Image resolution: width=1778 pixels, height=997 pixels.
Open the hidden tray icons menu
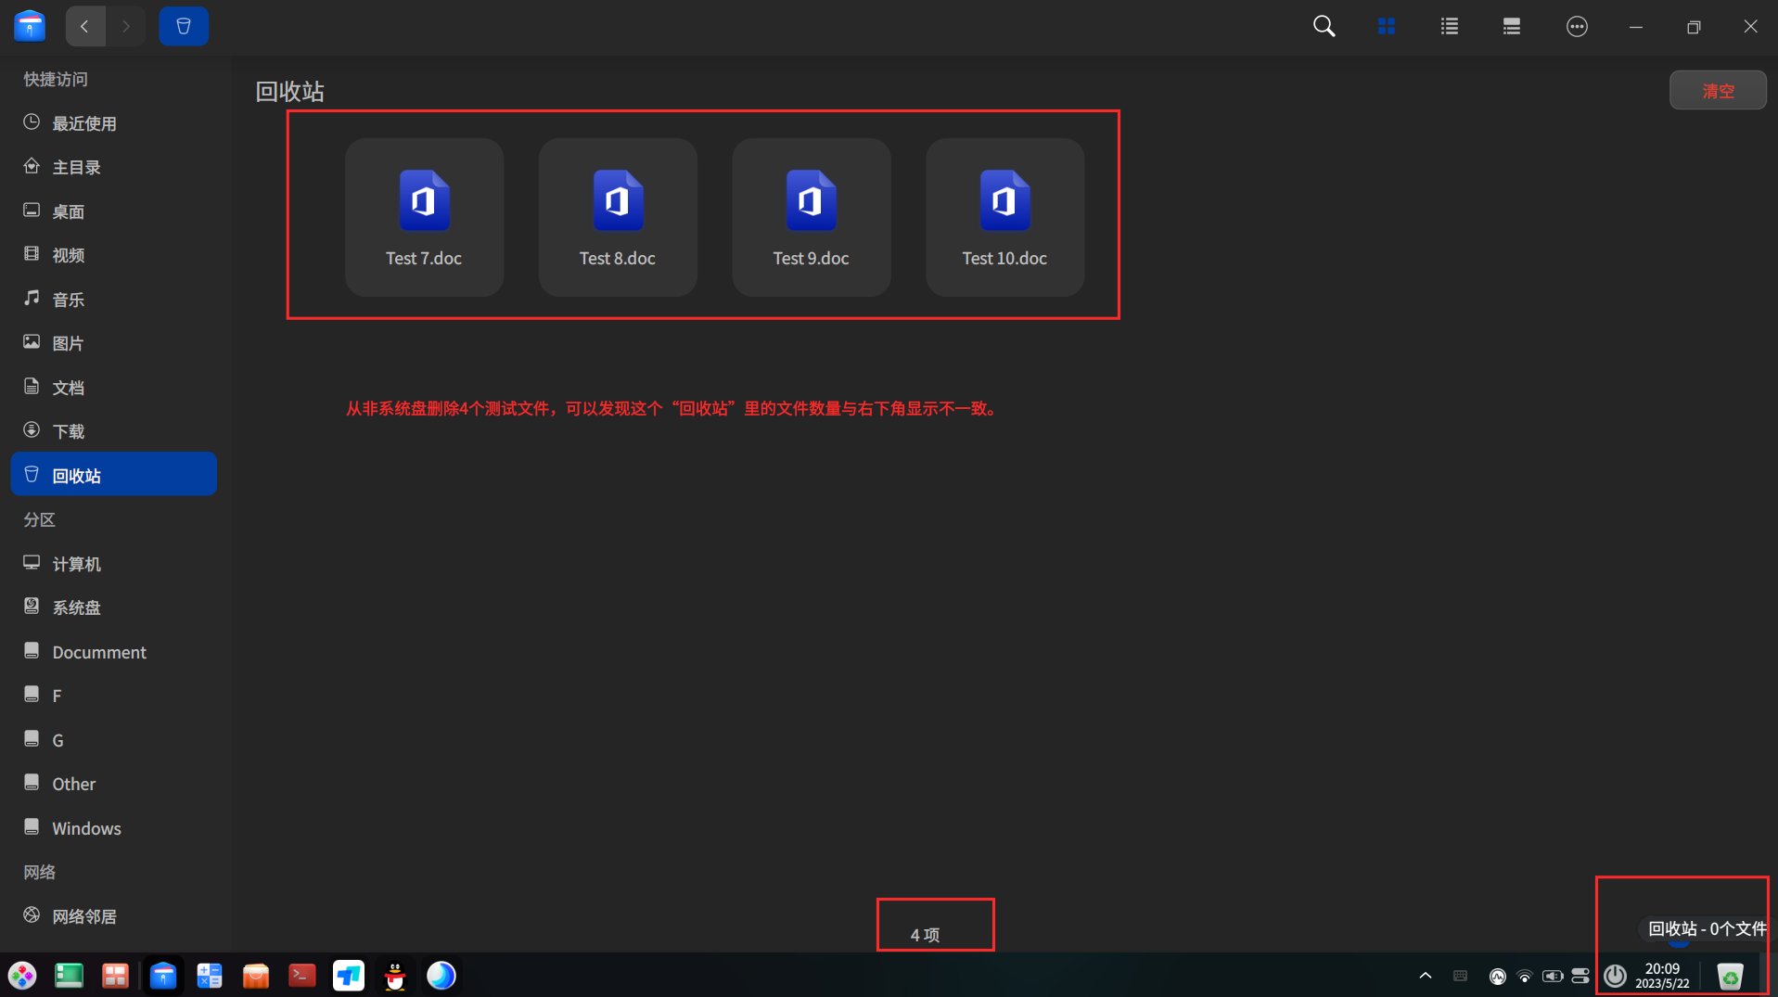pos(1426,976)
